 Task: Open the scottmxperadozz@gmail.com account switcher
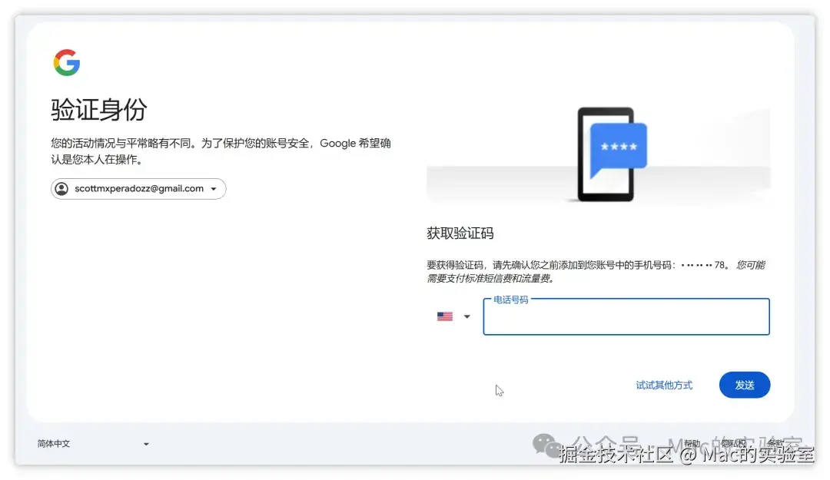(x=138, y=189)
